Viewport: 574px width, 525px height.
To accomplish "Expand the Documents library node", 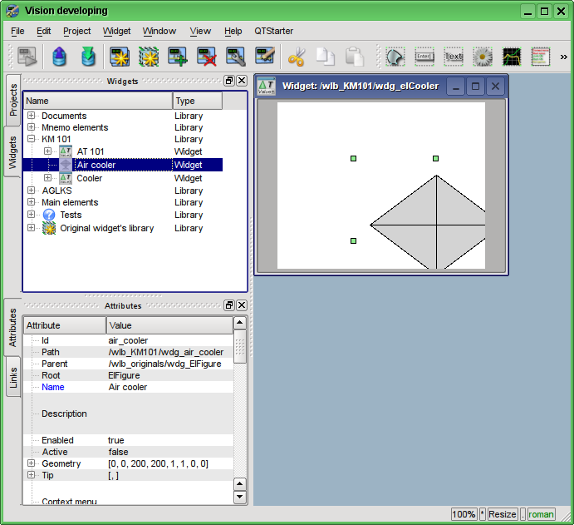I will coord(32,116).
